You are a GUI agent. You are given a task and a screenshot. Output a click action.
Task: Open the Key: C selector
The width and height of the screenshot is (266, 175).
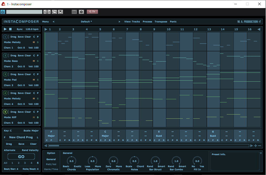click(x=8, y=131)
